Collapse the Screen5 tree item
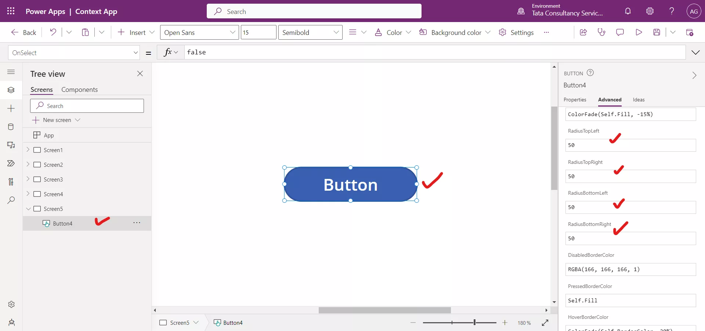 click(x=28, y=209)
